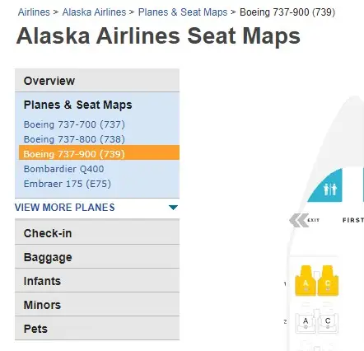Go to Alaska Airlines breadcrumb link
The width and height of the screenshot is (364, 351).
coord(94,12)
